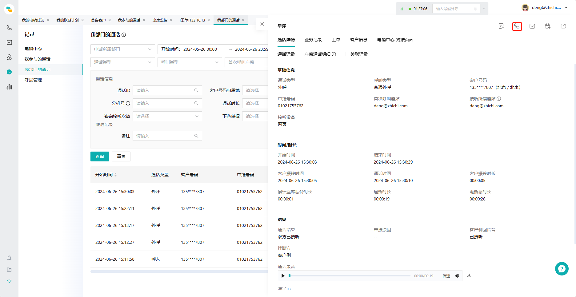Screen dimensions: 576x297
Task: Click the 开始时间 date range field
Action: [x=213, y=49]
